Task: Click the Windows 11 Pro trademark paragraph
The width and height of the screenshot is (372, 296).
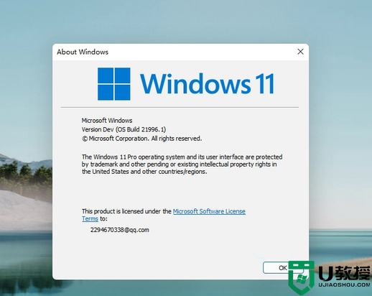Action: pos(182,165)
